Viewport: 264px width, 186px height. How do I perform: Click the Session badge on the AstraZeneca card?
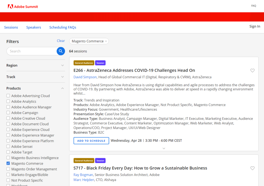tap(100, 63)
